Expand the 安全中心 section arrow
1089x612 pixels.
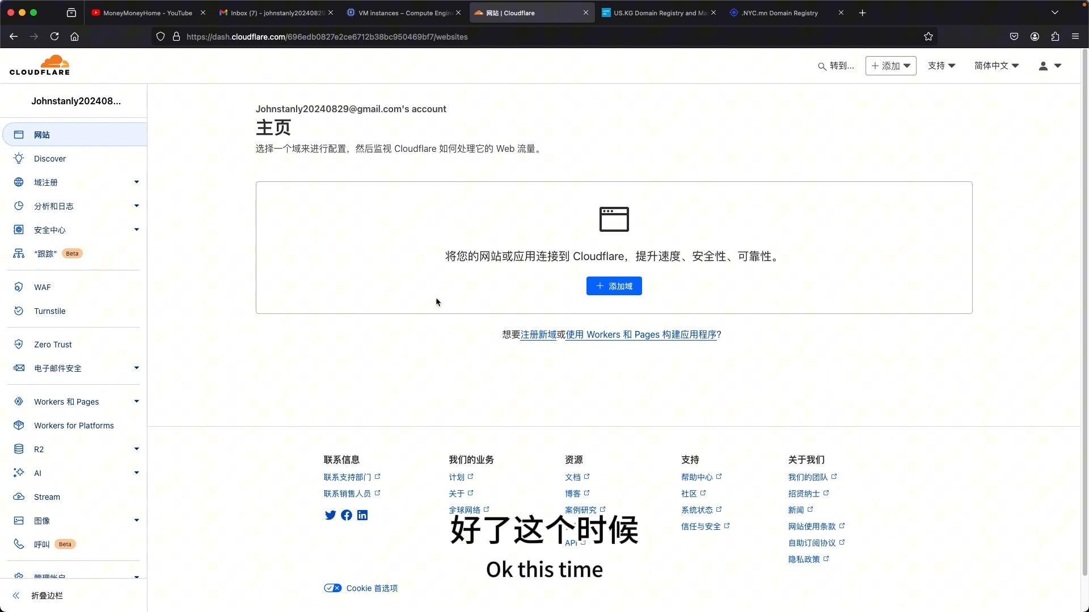[137, 229]
